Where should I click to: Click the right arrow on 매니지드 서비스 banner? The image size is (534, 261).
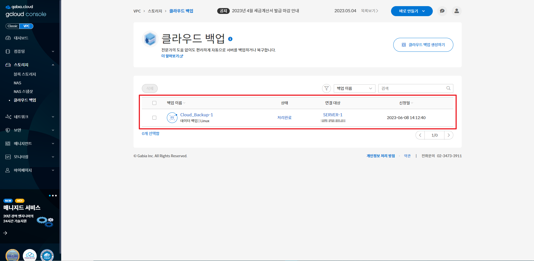click(x=5, y=233)
